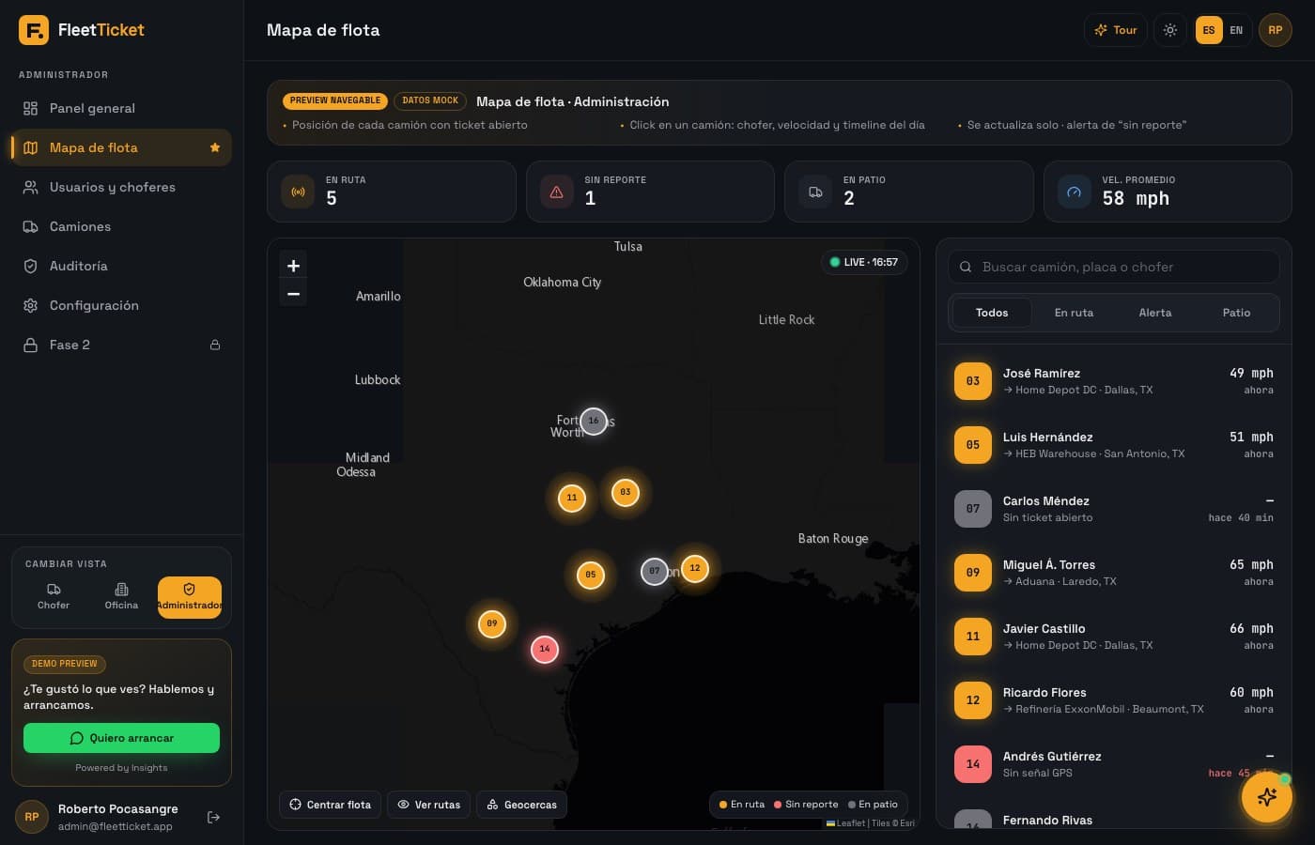Select truck marker 16 near Fort Worth
The height and width of the screenshot is (845, 1315).
pos(594,421)
